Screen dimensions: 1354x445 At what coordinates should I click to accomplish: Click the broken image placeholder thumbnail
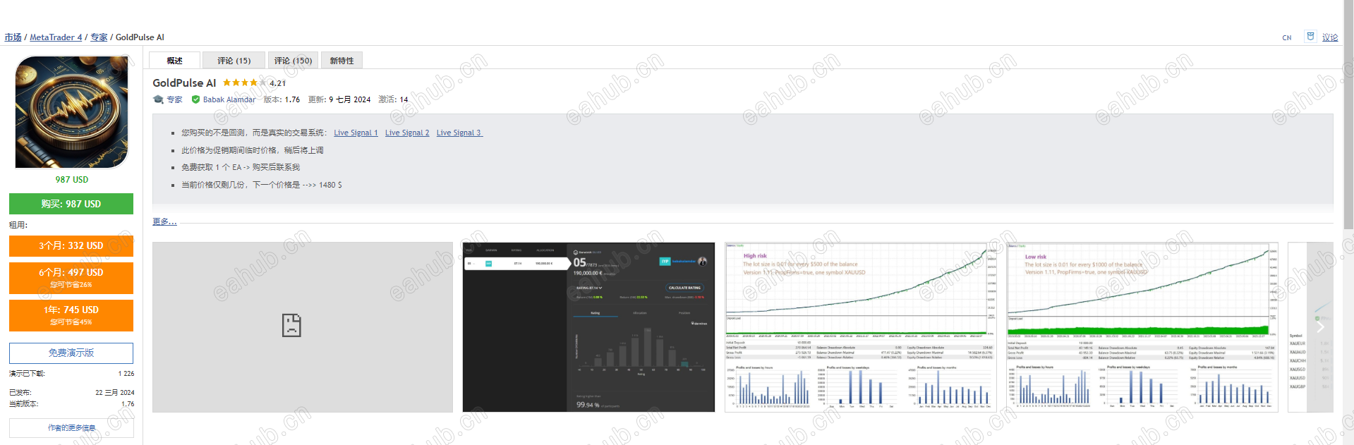303,327
